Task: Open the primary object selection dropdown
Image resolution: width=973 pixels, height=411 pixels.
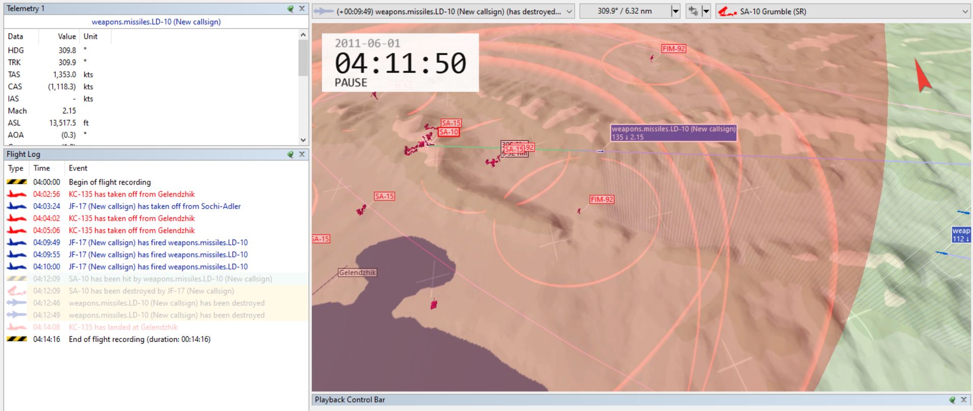Action: (443, 11)
